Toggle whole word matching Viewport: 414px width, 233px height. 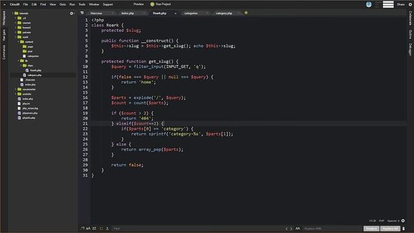point(94,228)
